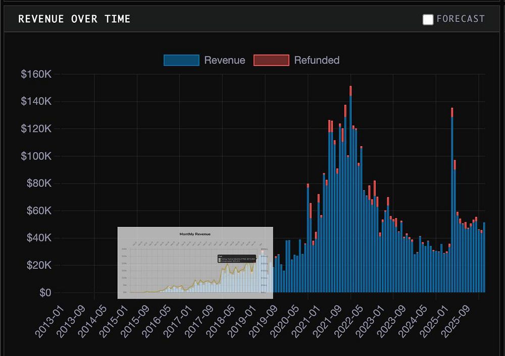Click the Monthly Revenue title in overlay

pos(195,234)
